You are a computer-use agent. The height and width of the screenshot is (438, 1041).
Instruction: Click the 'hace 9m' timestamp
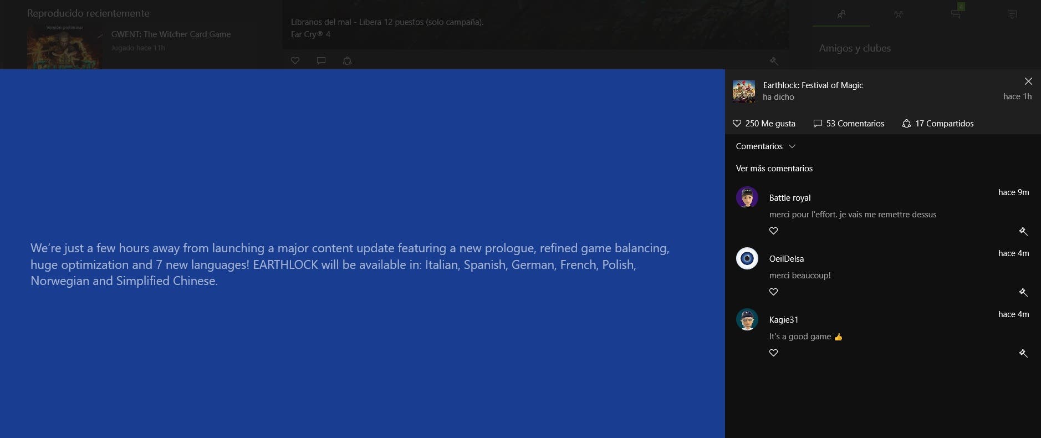[1013, 192]
